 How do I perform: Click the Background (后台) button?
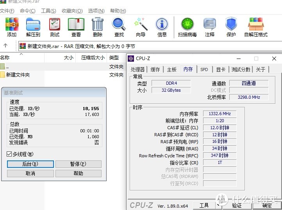pyautogui.click(x=30, y=164)
